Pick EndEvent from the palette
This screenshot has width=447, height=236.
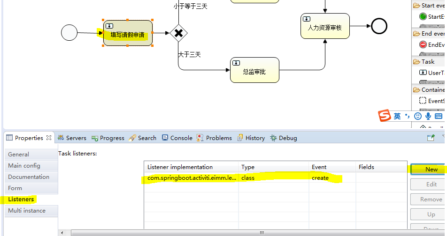tap(432, 44)
